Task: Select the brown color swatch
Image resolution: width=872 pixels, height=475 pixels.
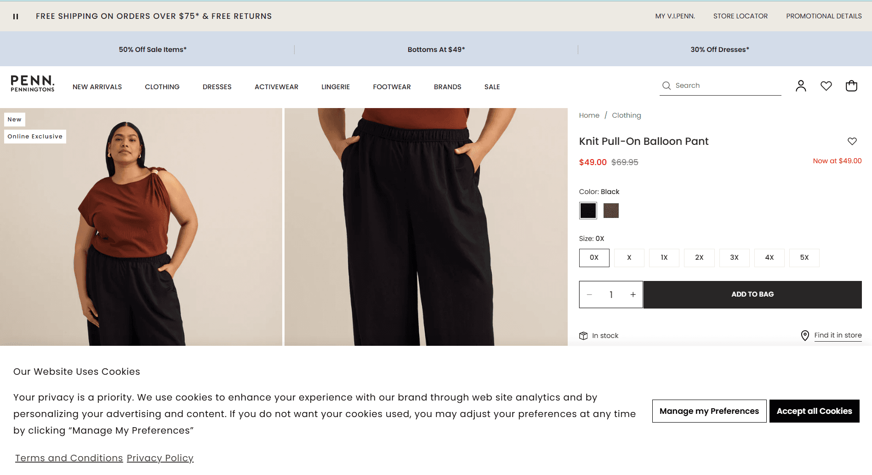Action: 611,210
